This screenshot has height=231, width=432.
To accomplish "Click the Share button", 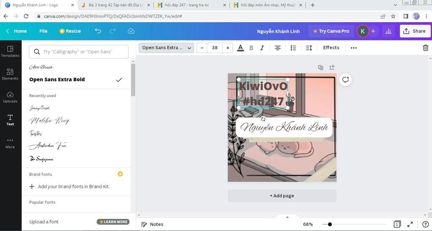I will 415,31.
